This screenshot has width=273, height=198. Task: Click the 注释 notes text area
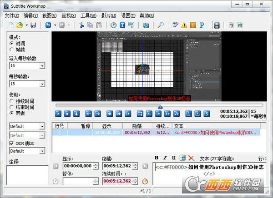[x=27, y=175]
